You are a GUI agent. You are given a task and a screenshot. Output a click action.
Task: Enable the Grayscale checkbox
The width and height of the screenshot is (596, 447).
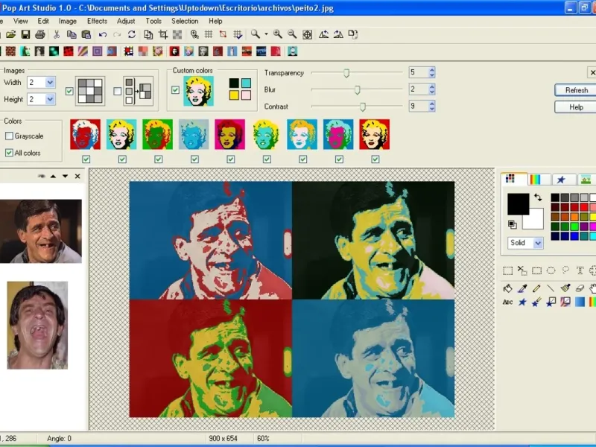pyautogui.click(x=10, y=136)
